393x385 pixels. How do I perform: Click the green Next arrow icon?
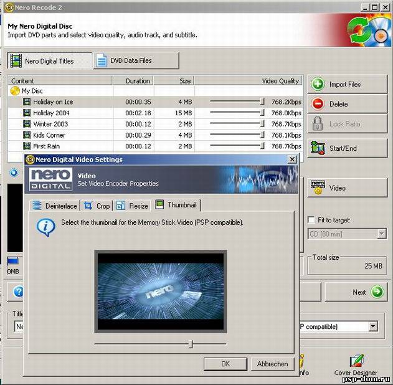(377, 292)
